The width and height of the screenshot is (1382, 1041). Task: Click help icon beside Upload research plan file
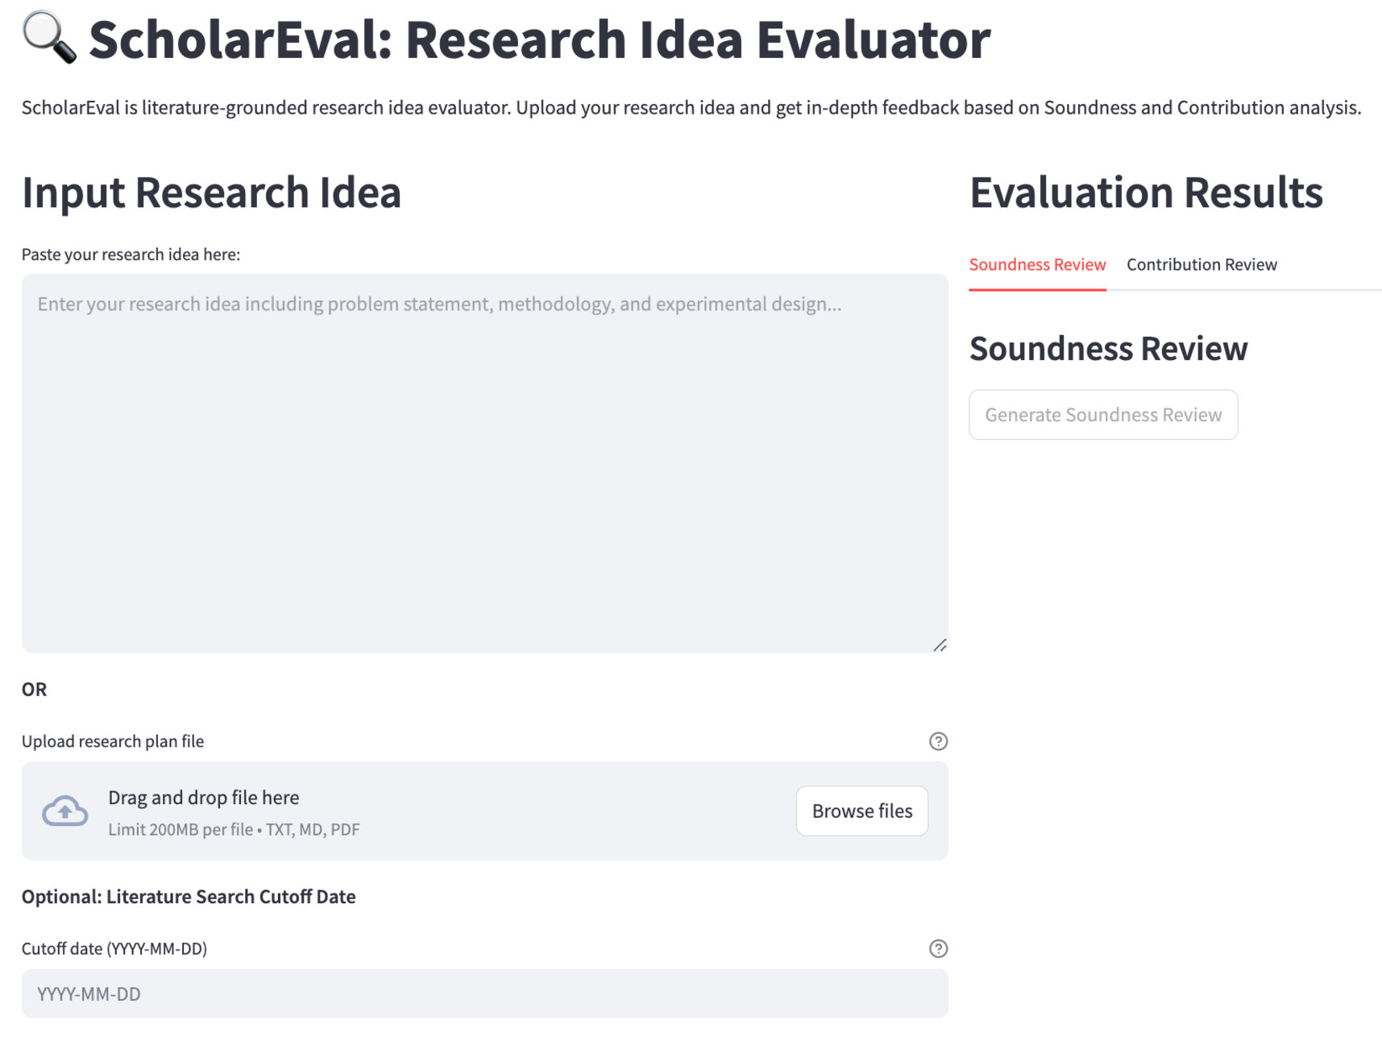click(937, 741)
